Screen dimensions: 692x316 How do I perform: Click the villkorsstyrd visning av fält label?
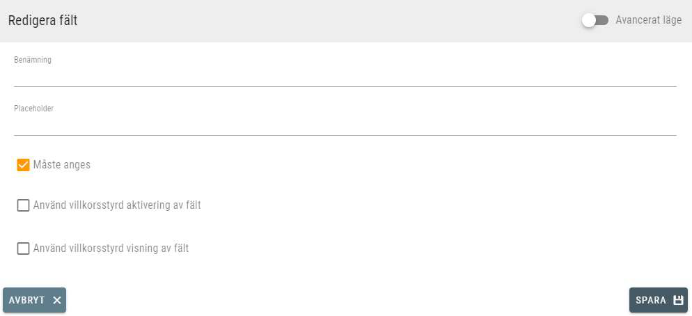(x=111, y=248)
